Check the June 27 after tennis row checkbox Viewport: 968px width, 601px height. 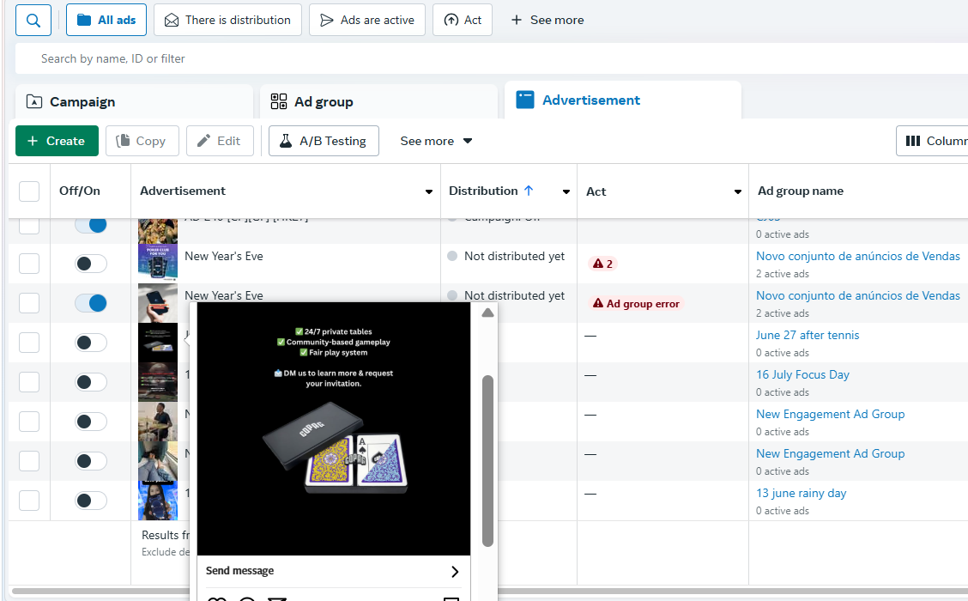click(x=29, y=343)
